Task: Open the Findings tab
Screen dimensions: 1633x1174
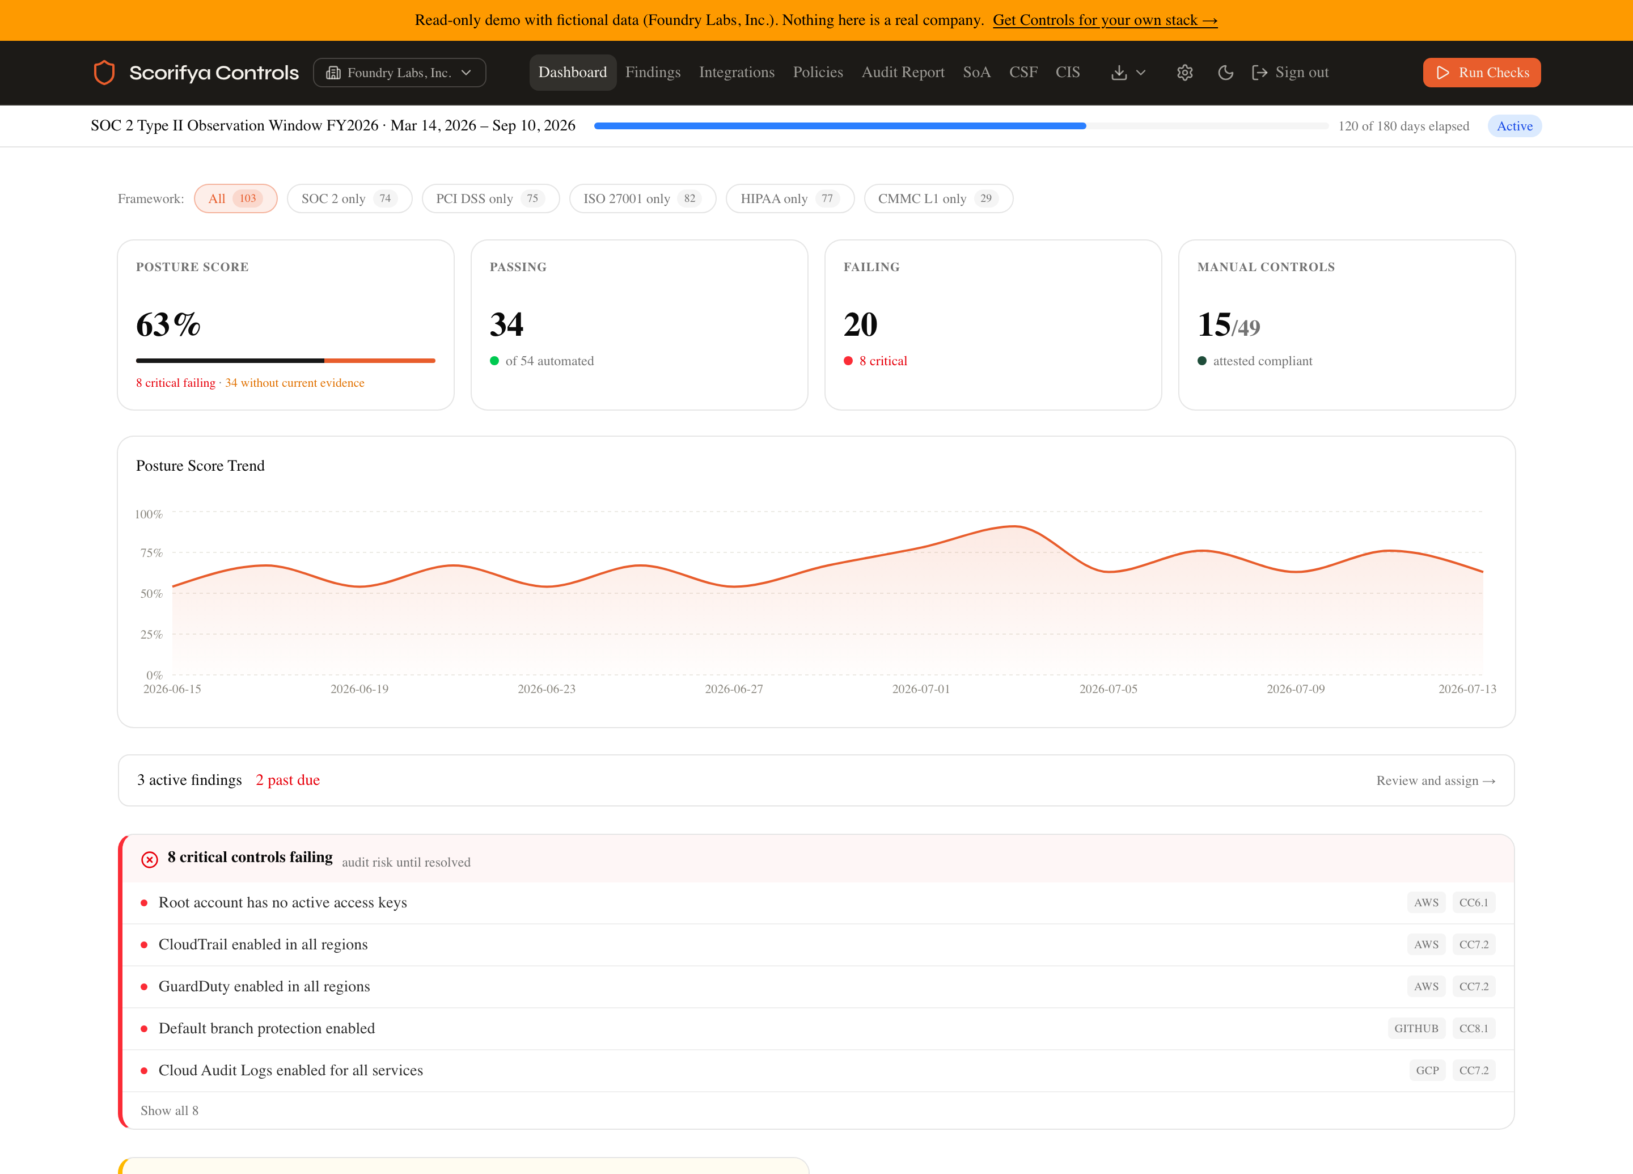Action: point(653,73)
